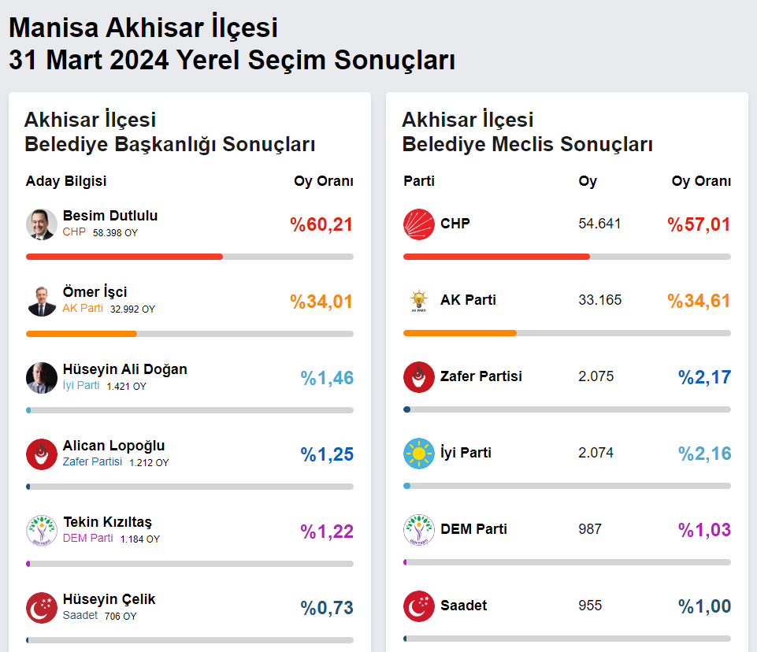
Task: Click Zafer Partisi logo in council results
Action: (x=419, y=377)
